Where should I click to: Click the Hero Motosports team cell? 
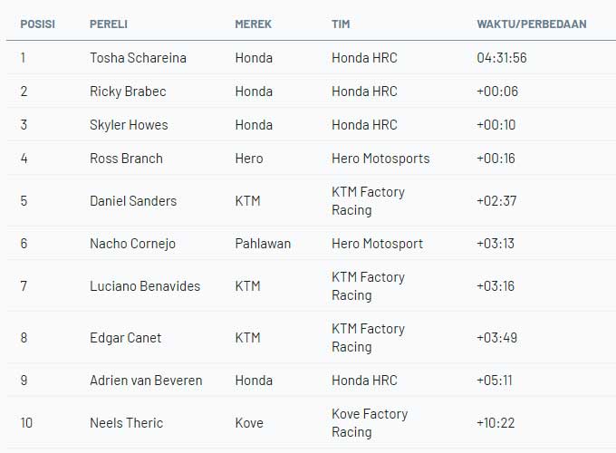(x=380, y=159)
